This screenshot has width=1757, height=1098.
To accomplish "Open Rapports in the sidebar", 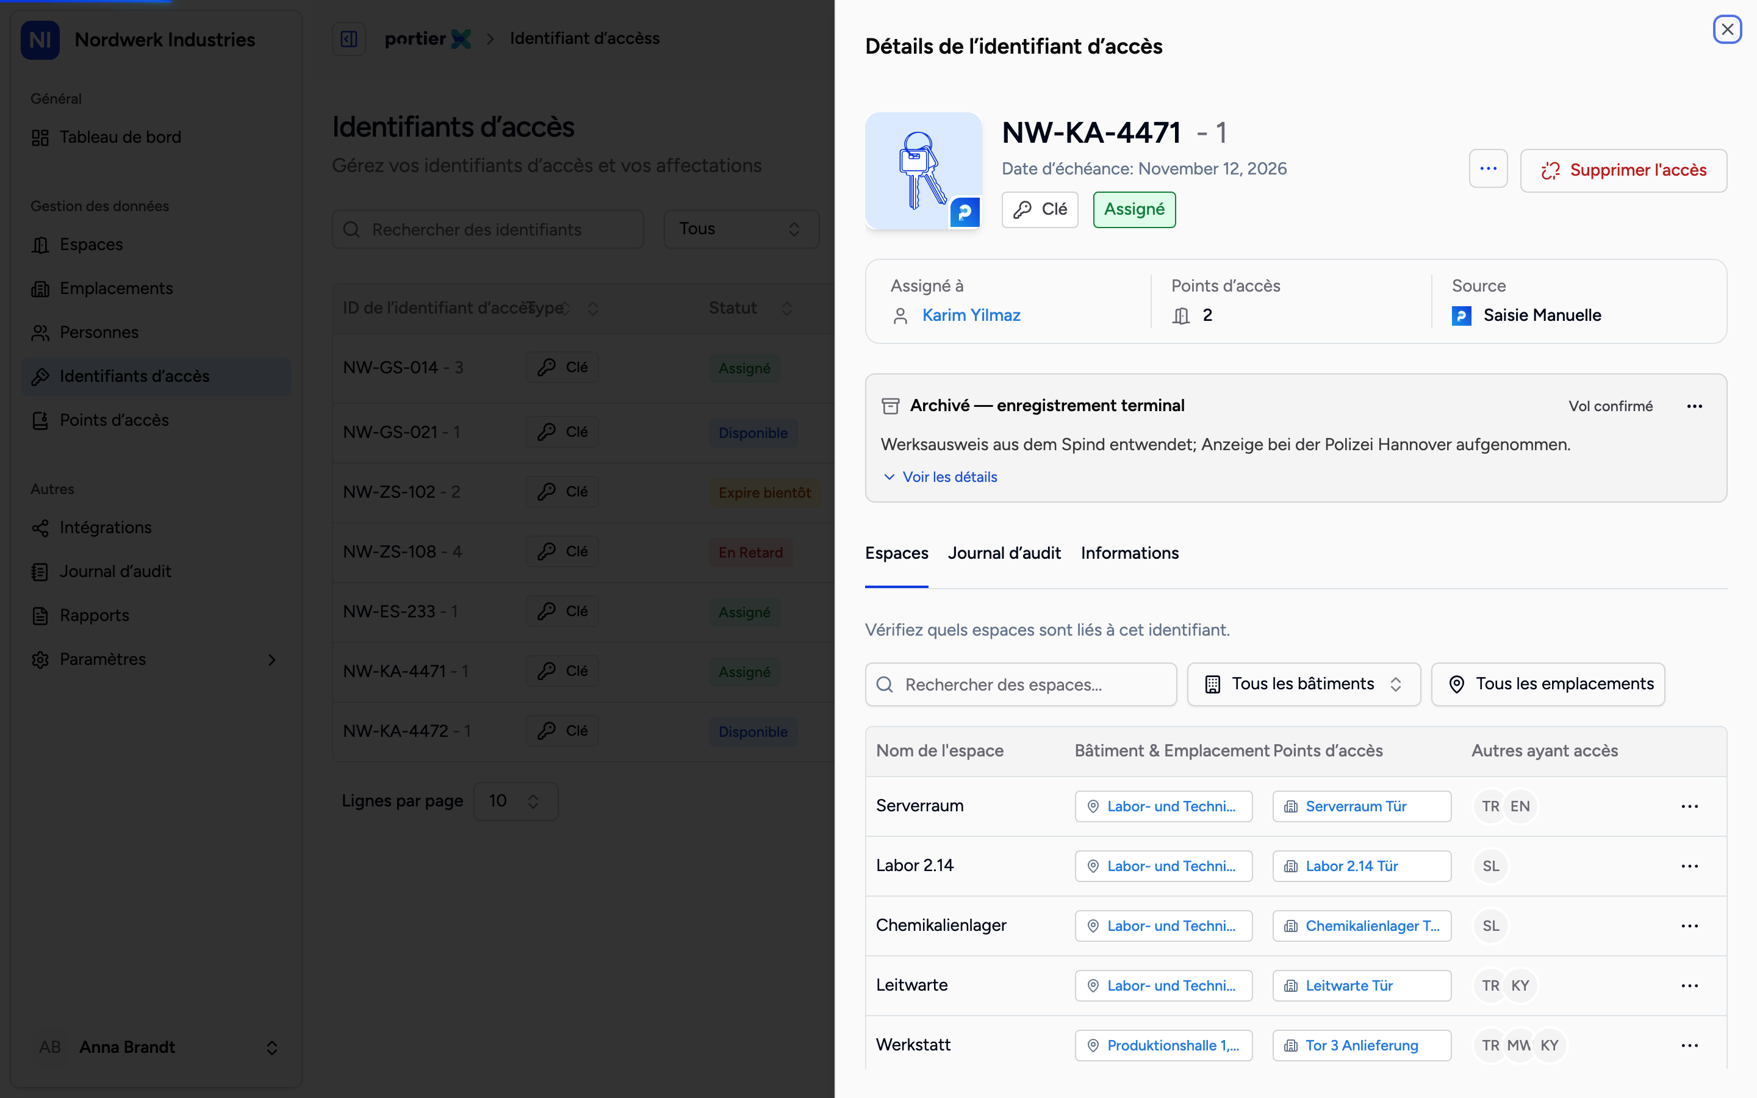I will (156, 615).
